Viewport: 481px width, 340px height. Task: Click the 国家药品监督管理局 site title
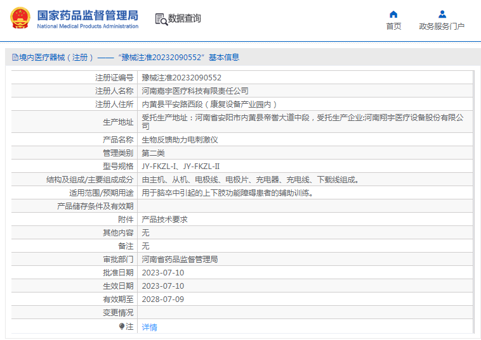(88, 15)
